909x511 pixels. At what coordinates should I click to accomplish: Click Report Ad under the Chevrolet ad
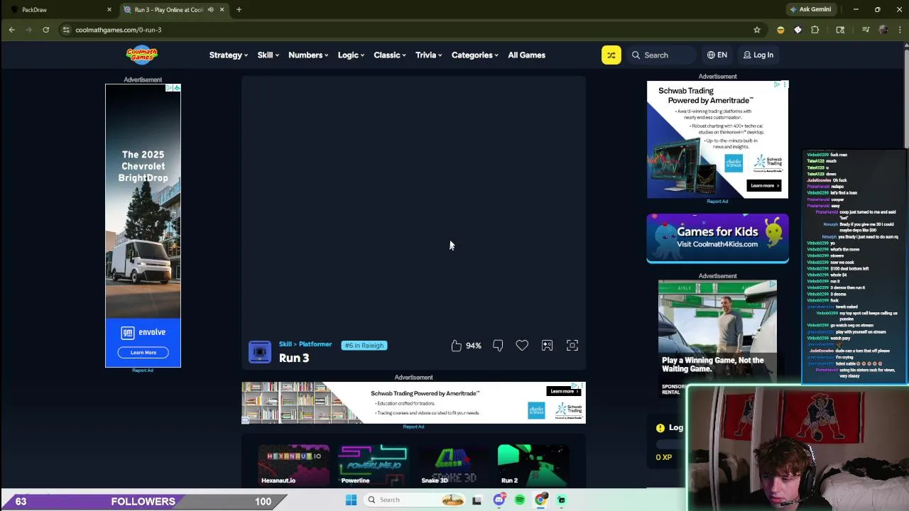pos(143,370)
